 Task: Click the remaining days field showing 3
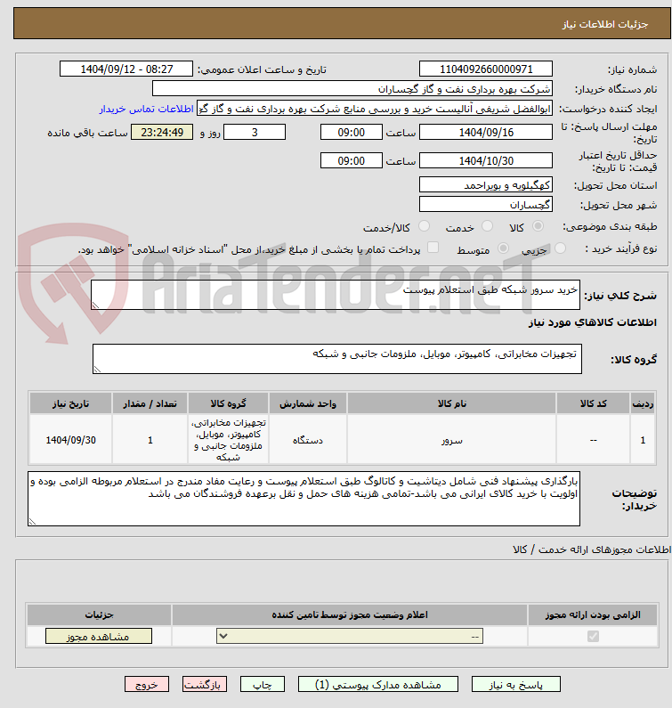[x=255, y=133]
